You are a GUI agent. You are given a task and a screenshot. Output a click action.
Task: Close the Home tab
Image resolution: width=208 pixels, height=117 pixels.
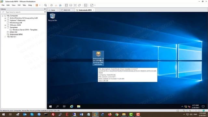point(58,10)
